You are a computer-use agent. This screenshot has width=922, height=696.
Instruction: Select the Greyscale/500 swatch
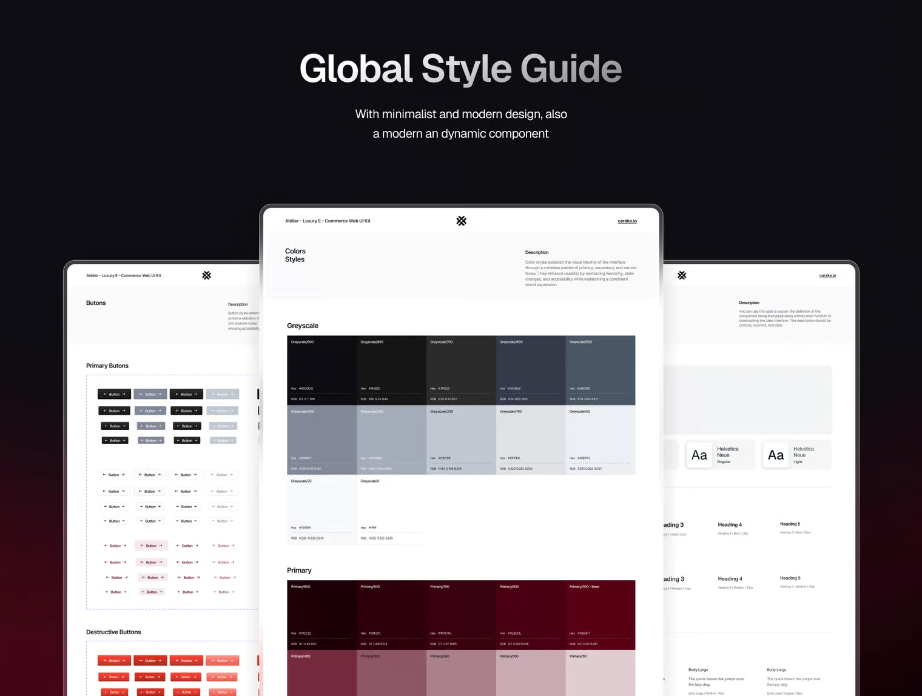tap(601, 370)
